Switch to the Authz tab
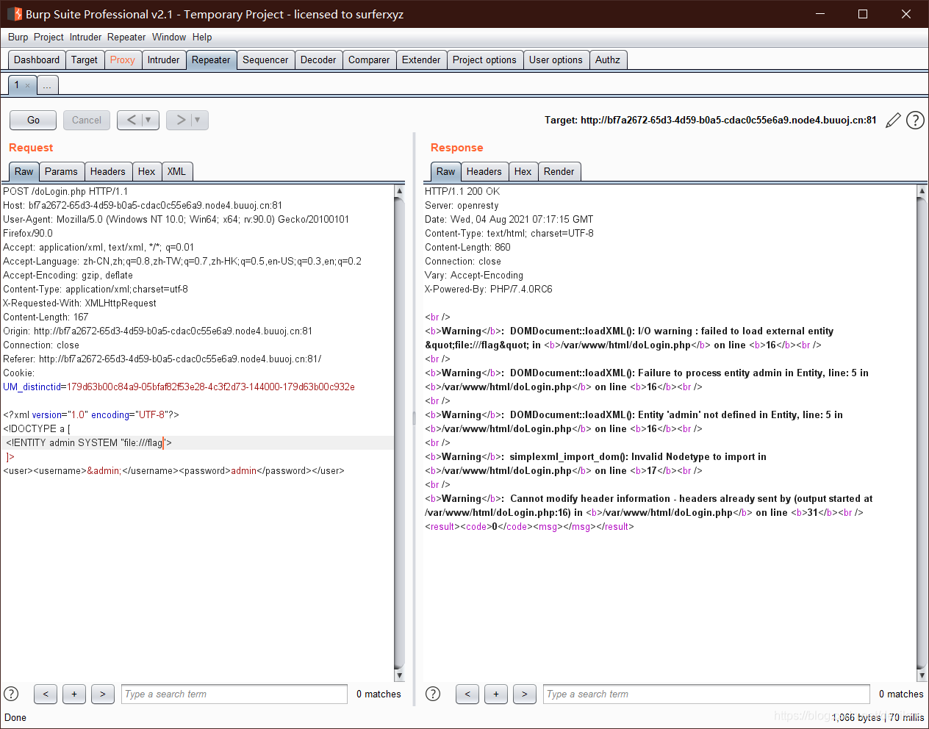 point(608,60)
